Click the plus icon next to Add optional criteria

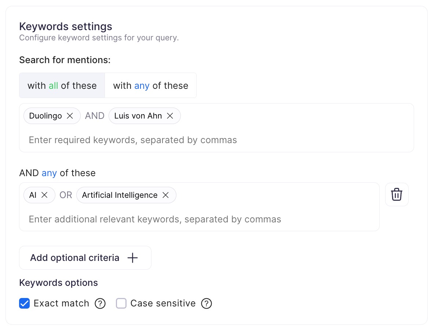(132, 258)
